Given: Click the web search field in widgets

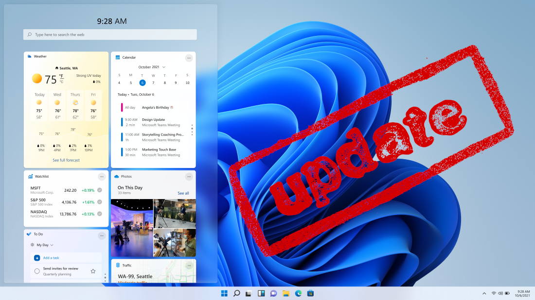Looking at the screenshot, I should click(110, 34).
